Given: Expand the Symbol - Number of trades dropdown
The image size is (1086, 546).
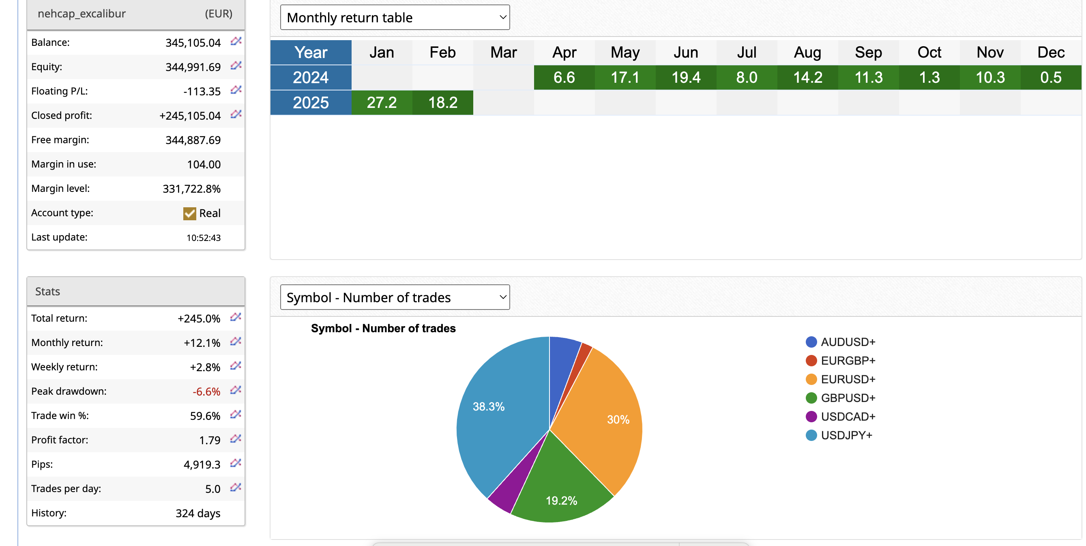Looking at the screenshot, I should [395, 297].
